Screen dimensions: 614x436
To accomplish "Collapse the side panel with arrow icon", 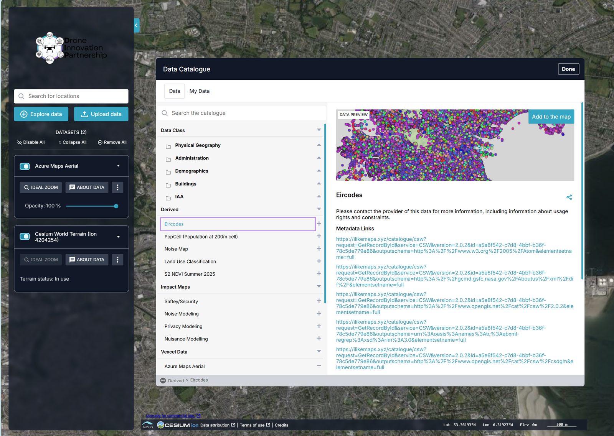I will (x=136, y=25).
